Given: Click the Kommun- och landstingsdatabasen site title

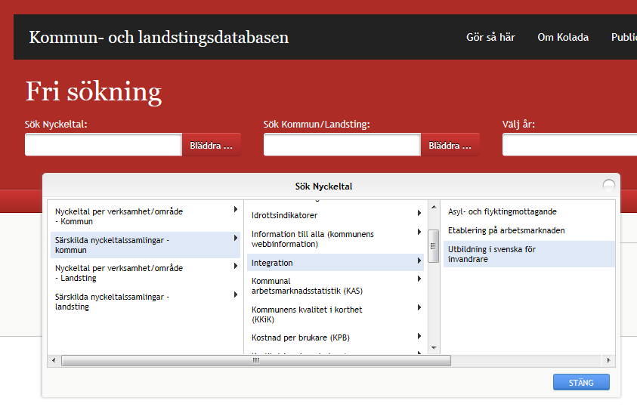Looking at the screenshot, I should [x=159, y=37].
